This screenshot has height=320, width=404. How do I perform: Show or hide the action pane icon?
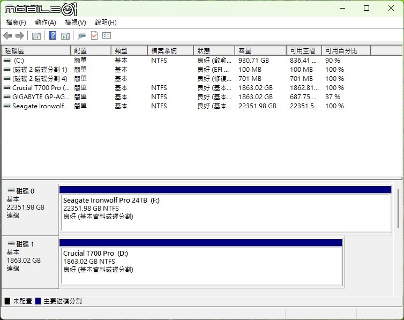65,36
